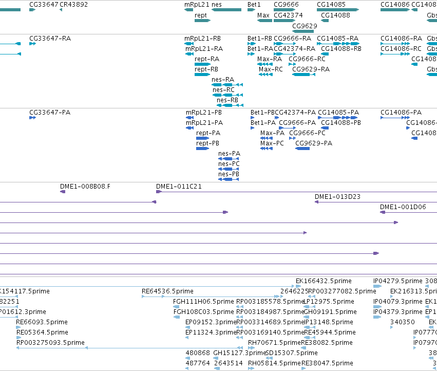Select the Max gene label
This screenshot has width=437, height=371.
263,15
